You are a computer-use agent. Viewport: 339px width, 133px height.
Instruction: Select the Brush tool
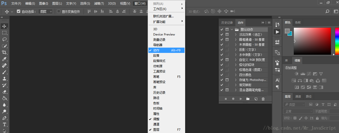(x=4, y=72)
